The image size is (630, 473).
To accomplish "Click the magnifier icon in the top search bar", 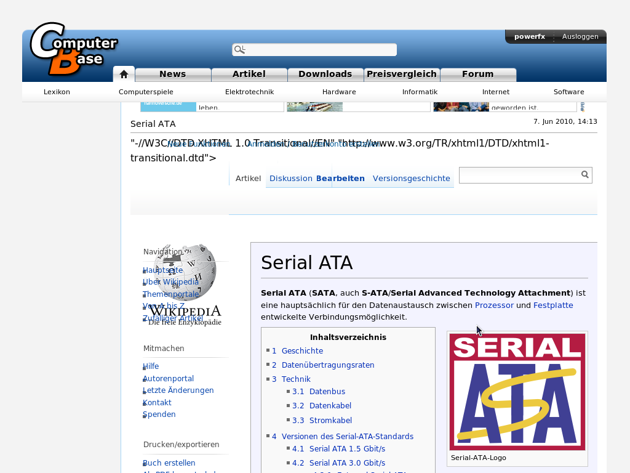I will [x=240, y=49].
